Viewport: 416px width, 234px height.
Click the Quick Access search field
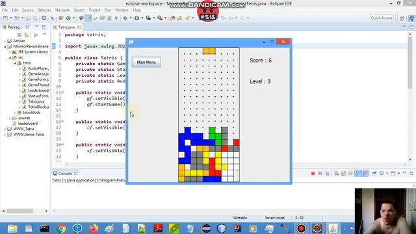point(382,18)
